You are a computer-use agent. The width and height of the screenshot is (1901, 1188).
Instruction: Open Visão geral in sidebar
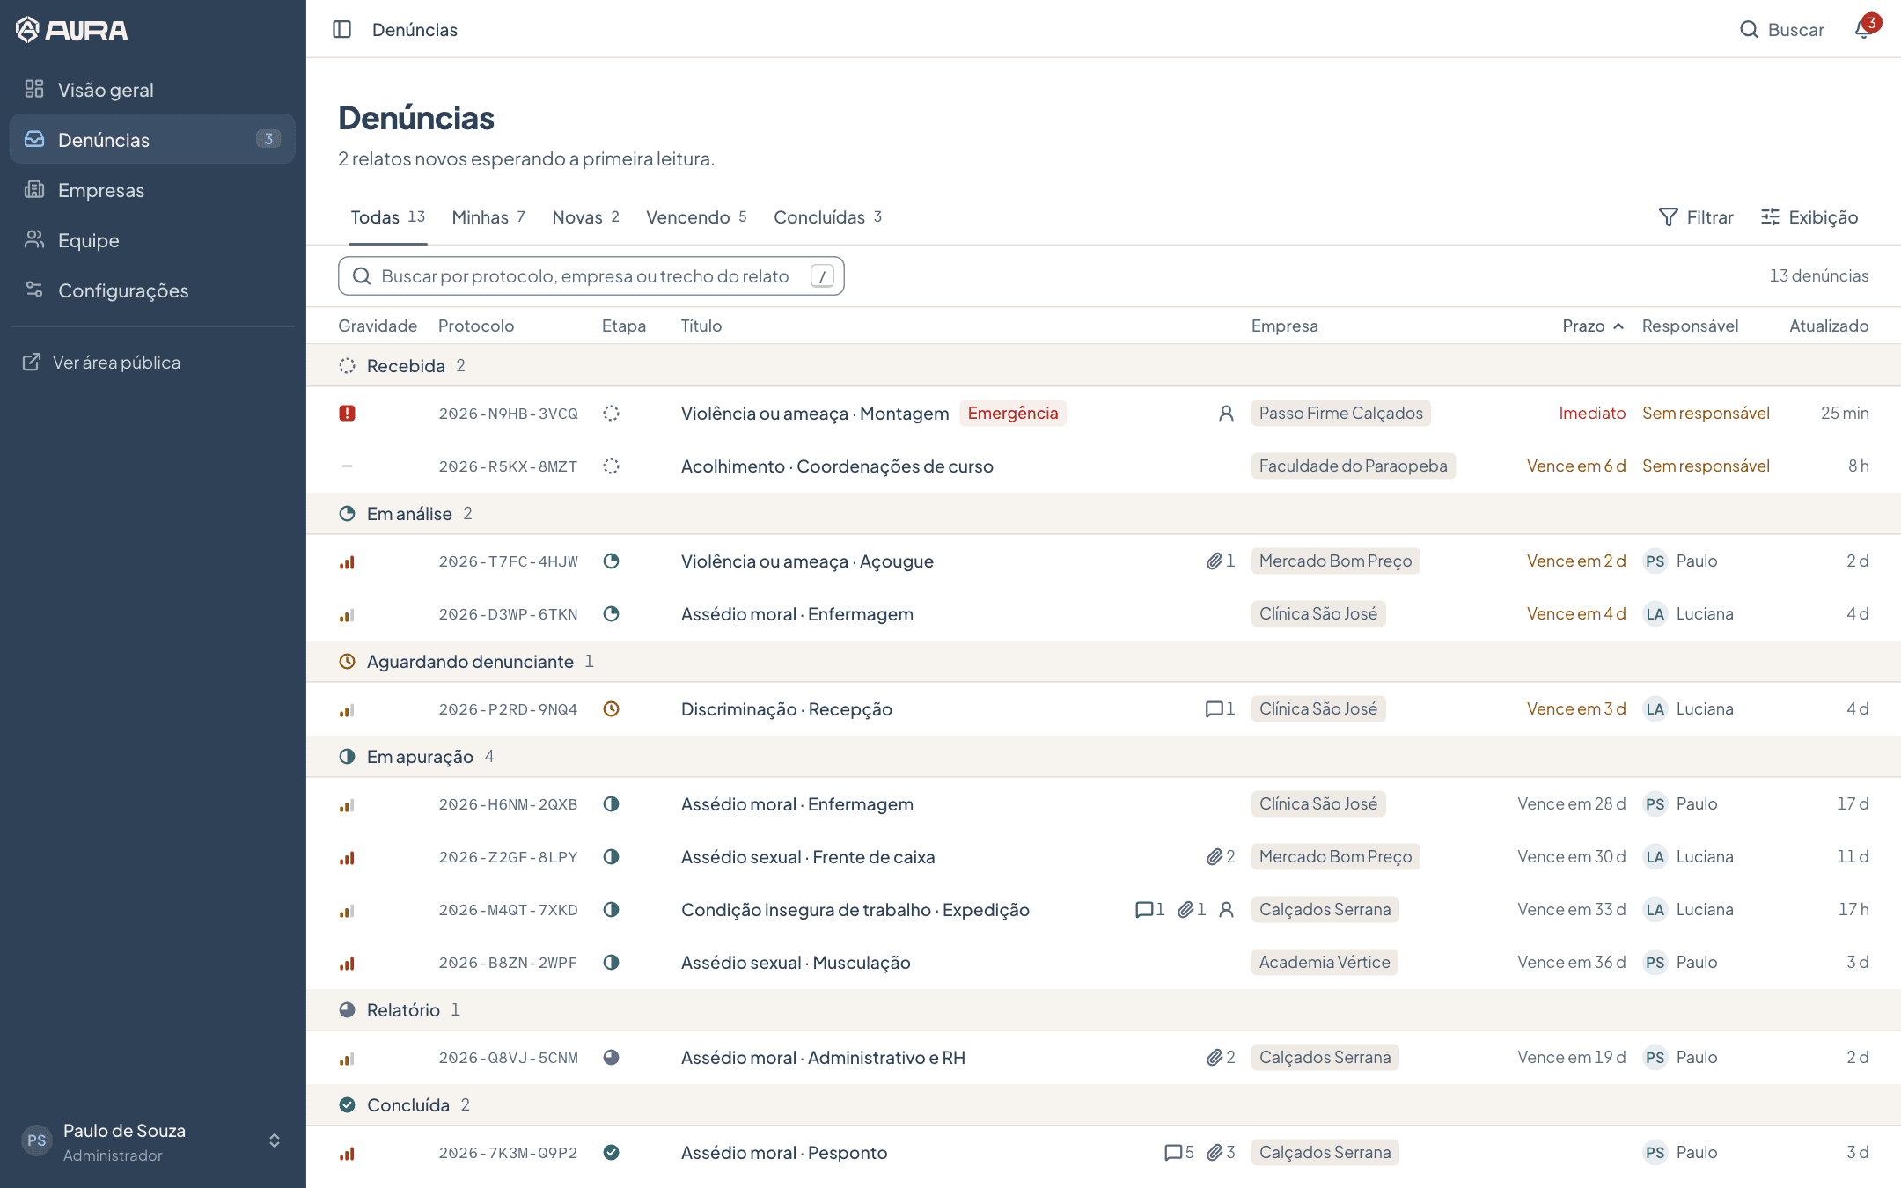click(x=152, y=90)
